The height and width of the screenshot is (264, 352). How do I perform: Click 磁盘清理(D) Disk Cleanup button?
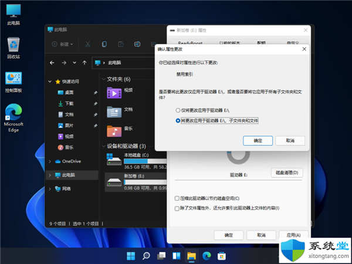[287, 173]
